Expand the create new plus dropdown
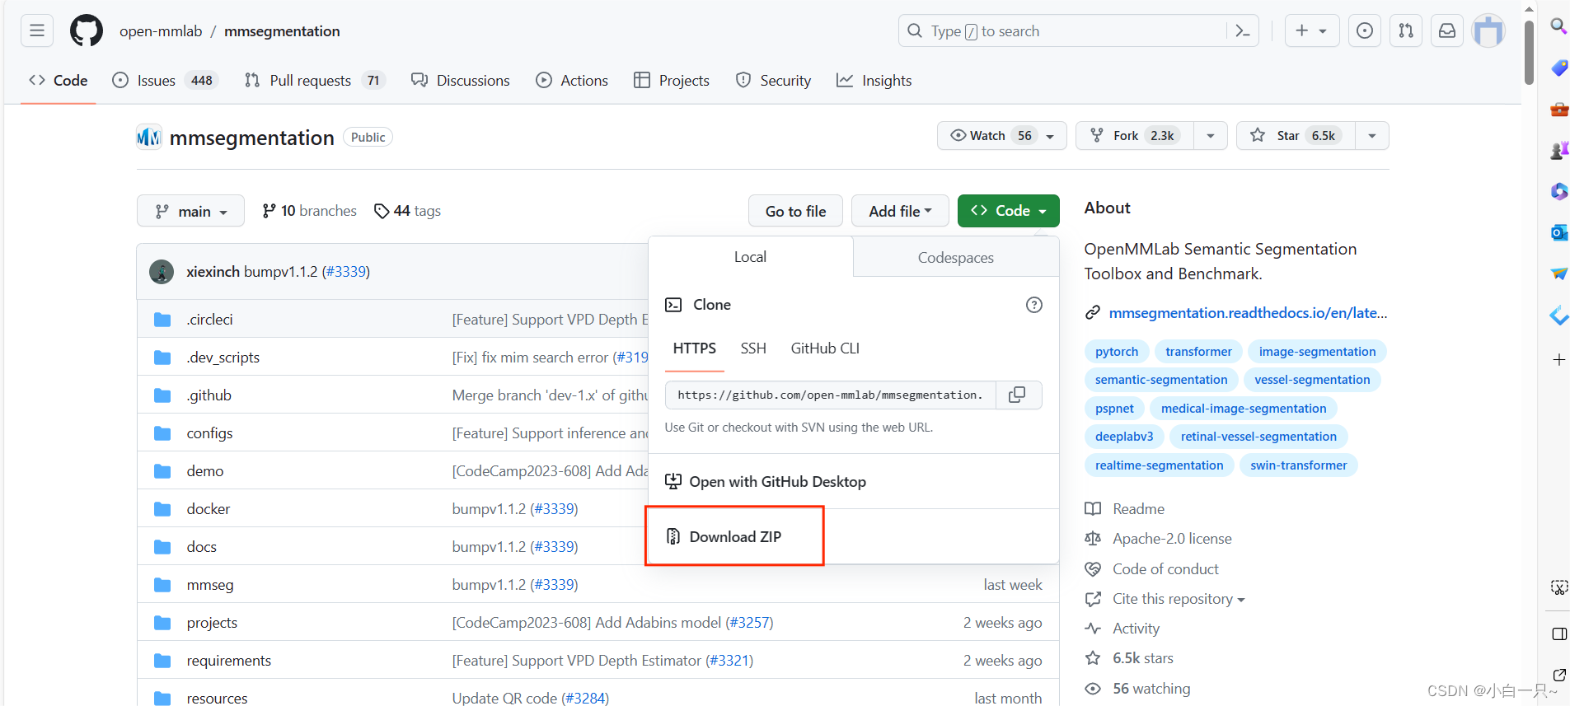 point(1312,31)
